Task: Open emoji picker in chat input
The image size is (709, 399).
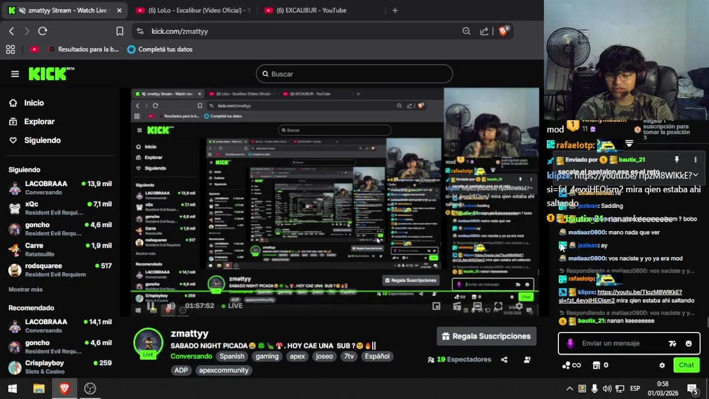Action: pyautogui.click(x=689, y=344)
